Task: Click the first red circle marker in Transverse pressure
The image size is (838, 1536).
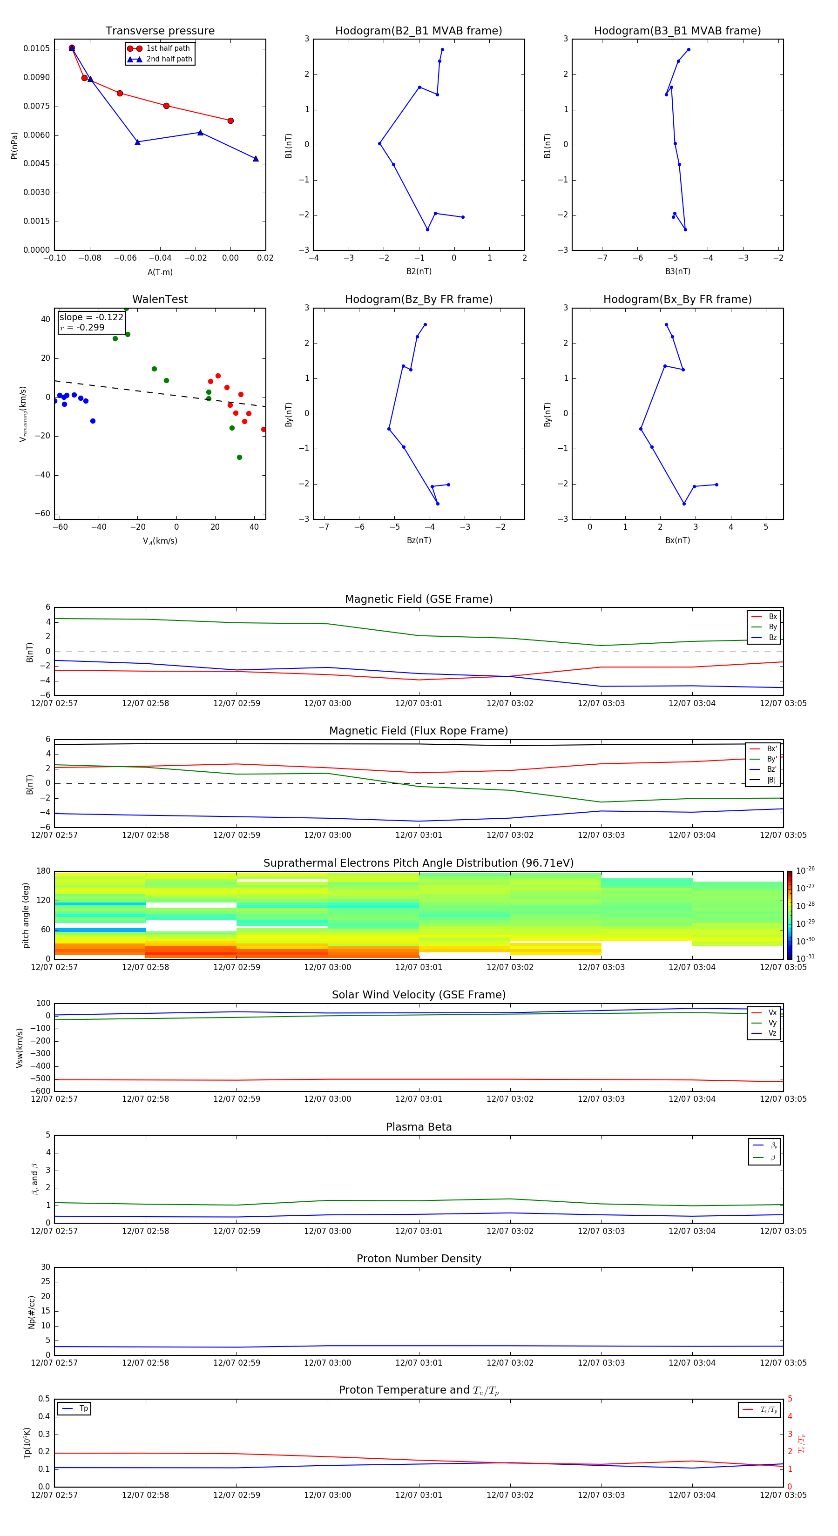Action: coord(72,47)
